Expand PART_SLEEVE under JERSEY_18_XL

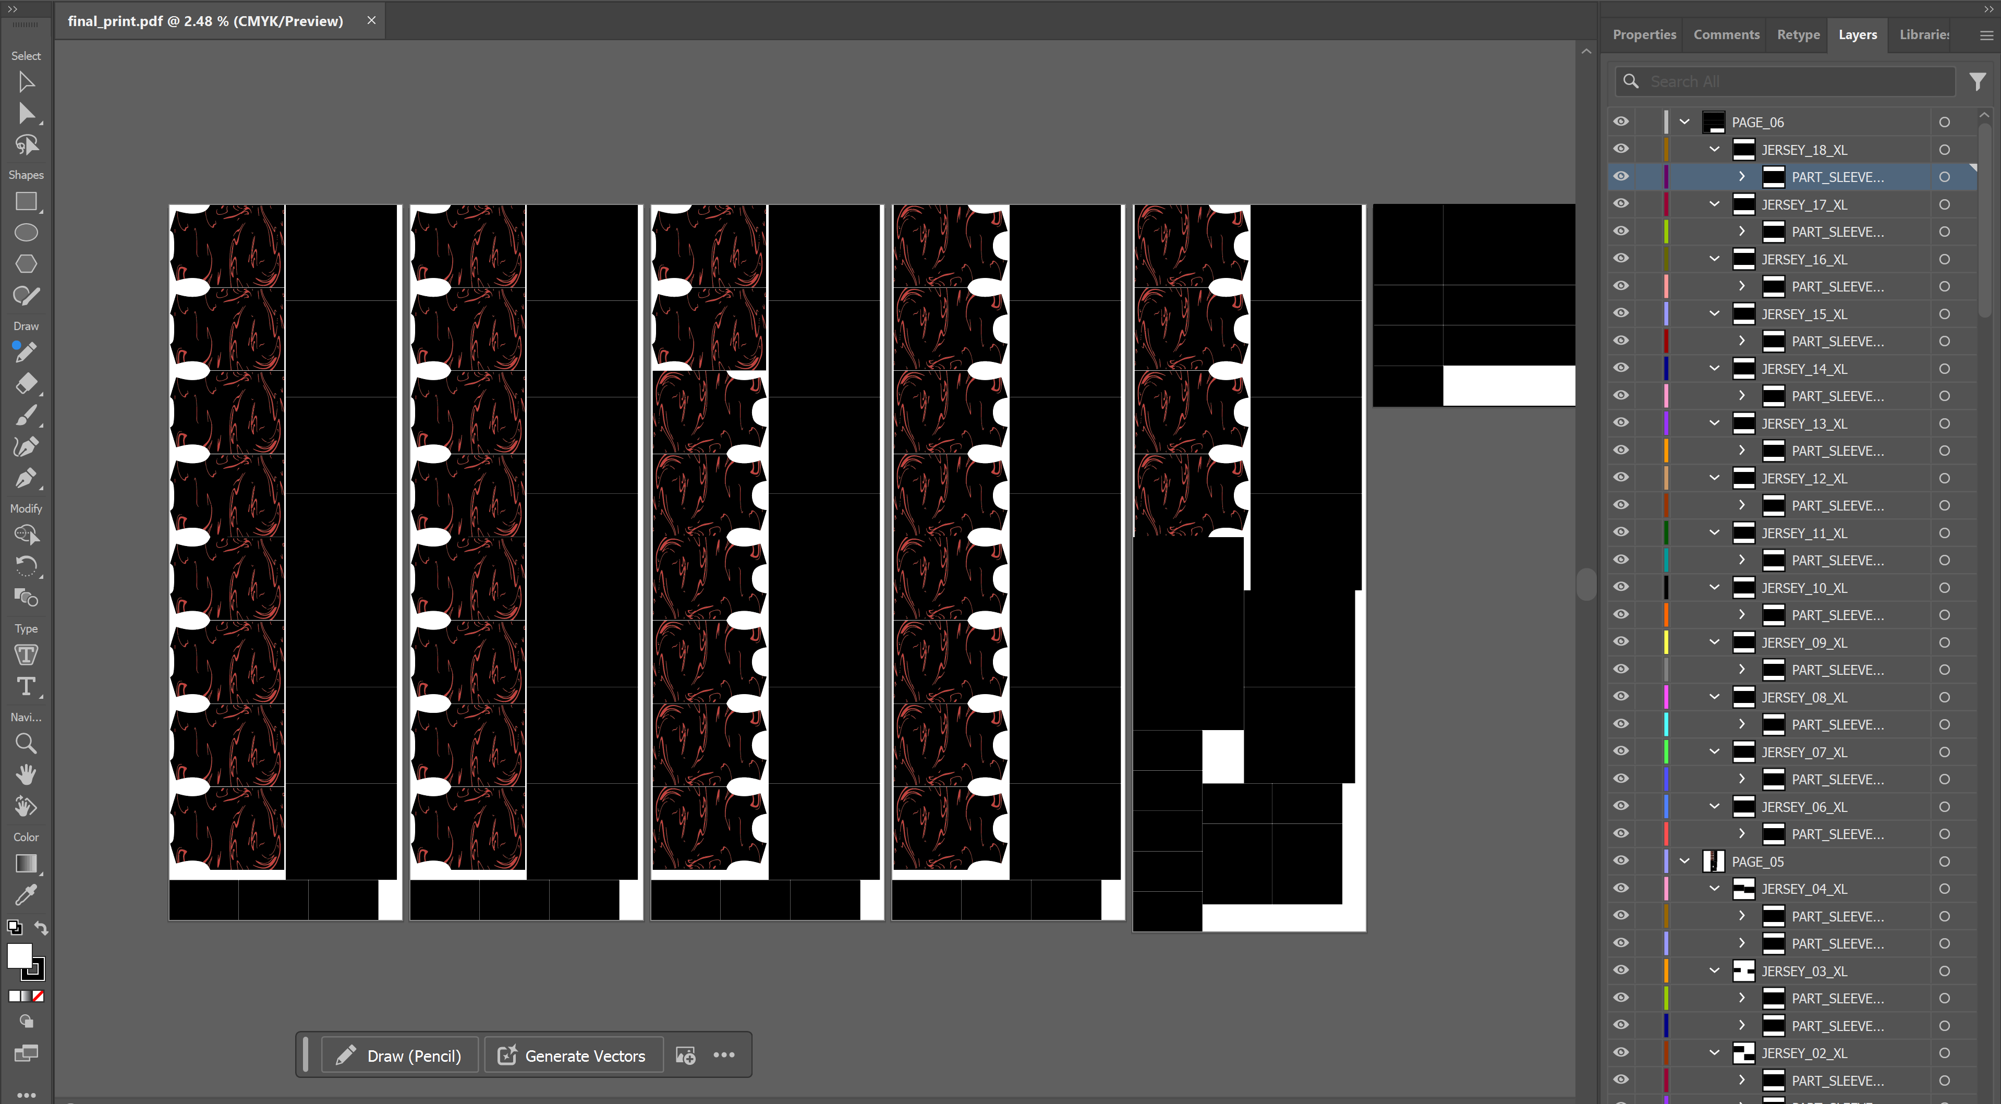pos(1742,176)
